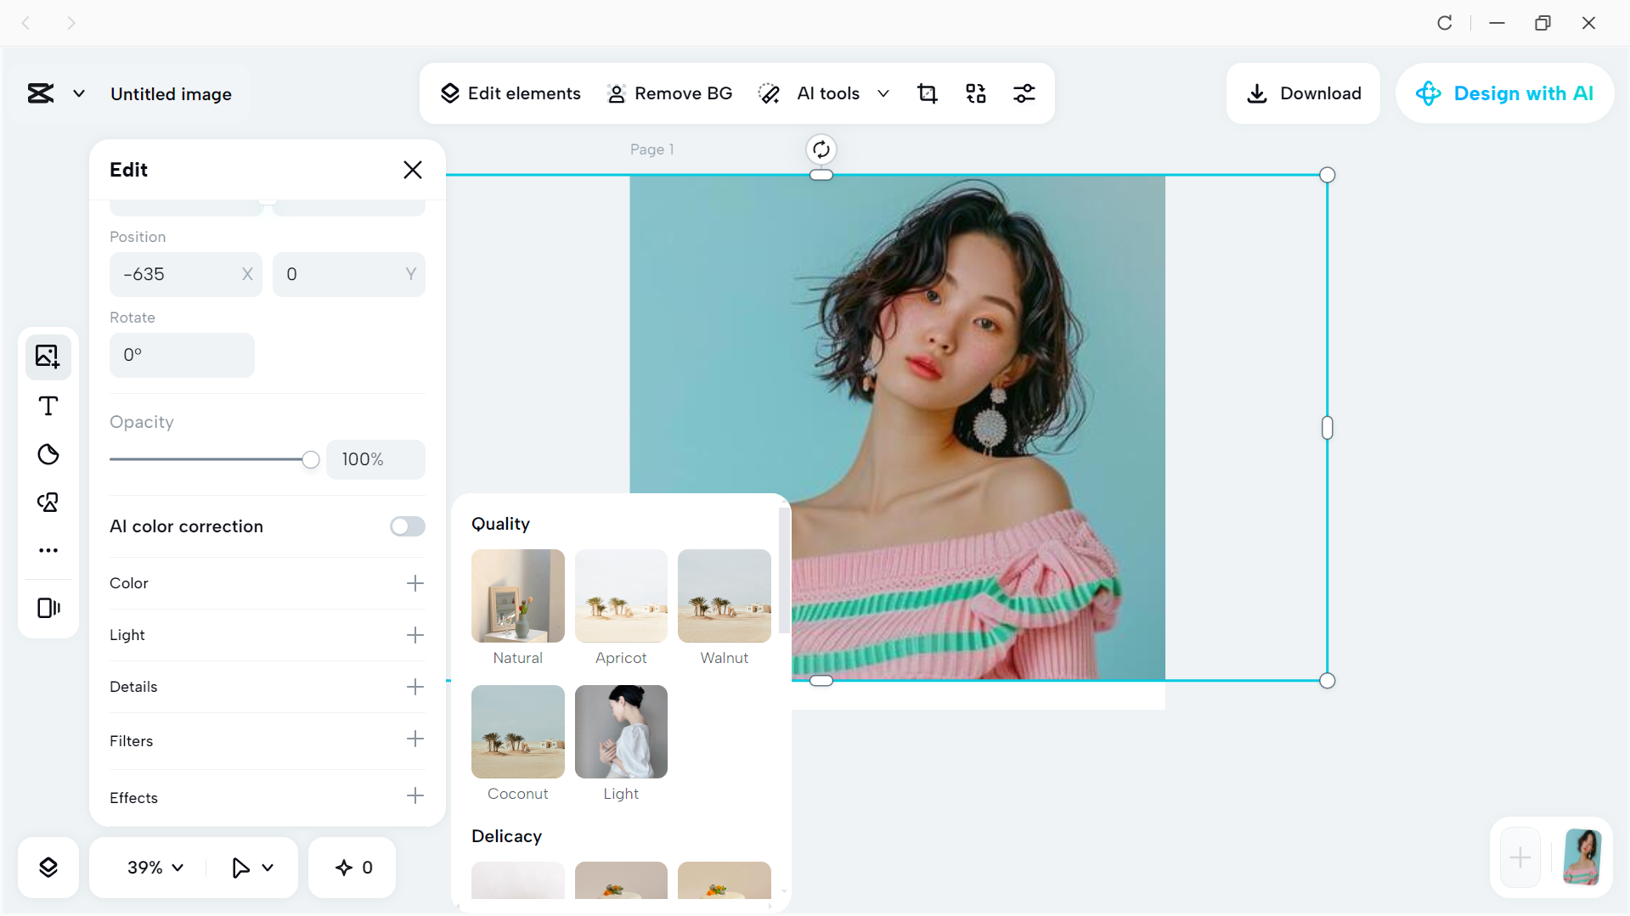Open the Layers panel icon at bottom left
Screen dimensions: 1630x916
coord(48,867)
